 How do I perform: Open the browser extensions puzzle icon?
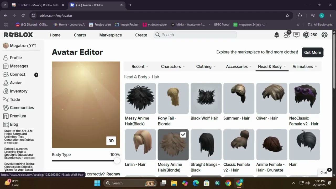pyautogui.click(x=300, y=15)
